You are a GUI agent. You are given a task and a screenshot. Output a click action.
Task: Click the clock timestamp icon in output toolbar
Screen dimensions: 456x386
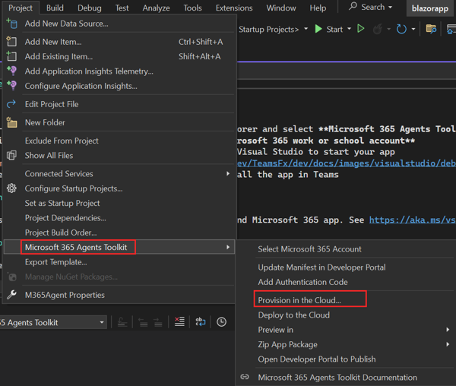click(221, 322)
